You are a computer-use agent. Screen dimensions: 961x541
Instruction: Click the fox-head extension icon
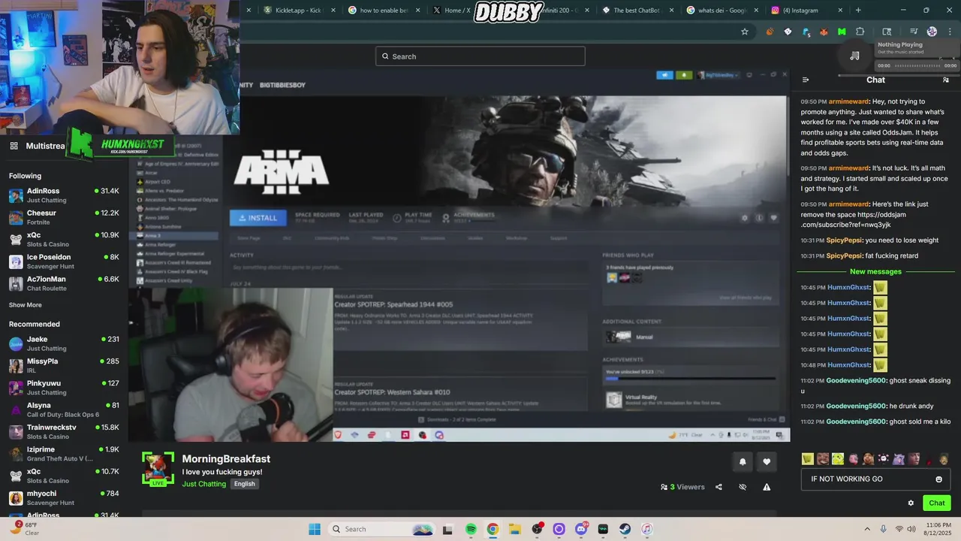[824, 32]
